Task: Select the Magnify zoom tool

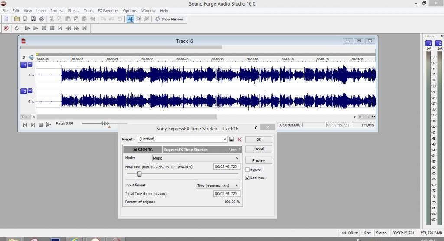Action: tap(138, 19)
